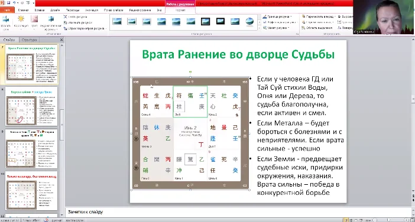Screen dimensions: 415x222
Task: Click the presenter's webcam video tile
Action: tap(384, 17)
